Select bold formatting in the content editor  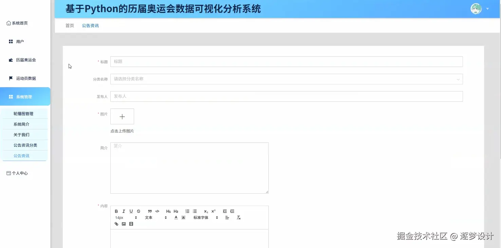pyautogui.click(x=116, y=211)
